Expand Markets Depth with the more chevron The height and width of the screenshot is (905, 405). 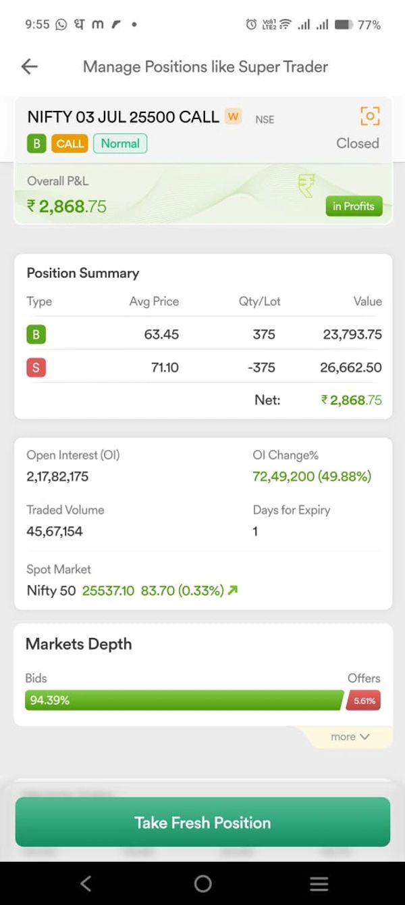point(350,737)
